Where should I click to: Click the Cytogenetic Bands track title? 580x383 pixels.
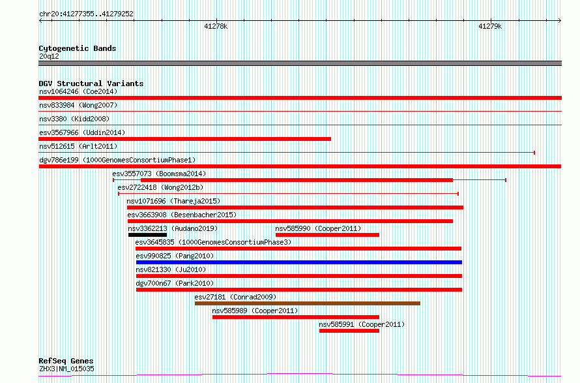pyautogui.click(x=78, y=48)
